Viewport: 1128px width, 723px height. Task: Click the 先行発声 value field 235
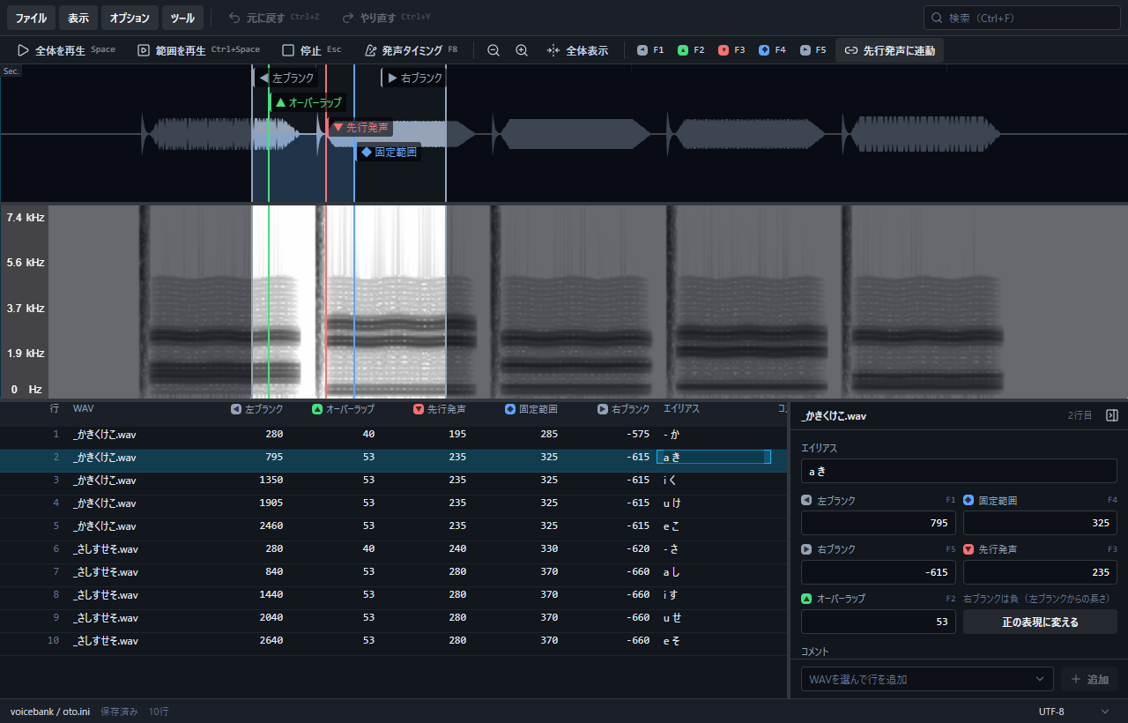[x=1040, y=572]
